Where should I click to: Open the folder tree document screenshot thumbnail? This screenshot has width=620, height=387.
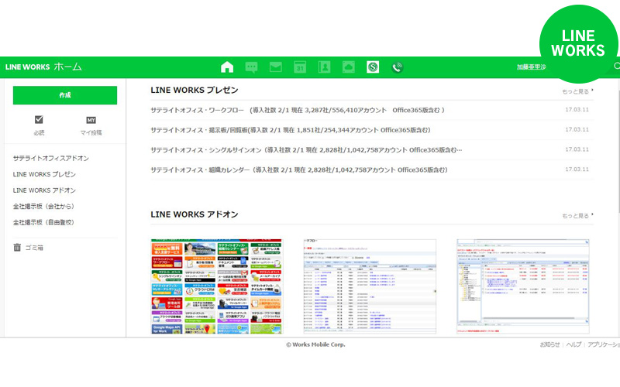(x=523, y=286)
